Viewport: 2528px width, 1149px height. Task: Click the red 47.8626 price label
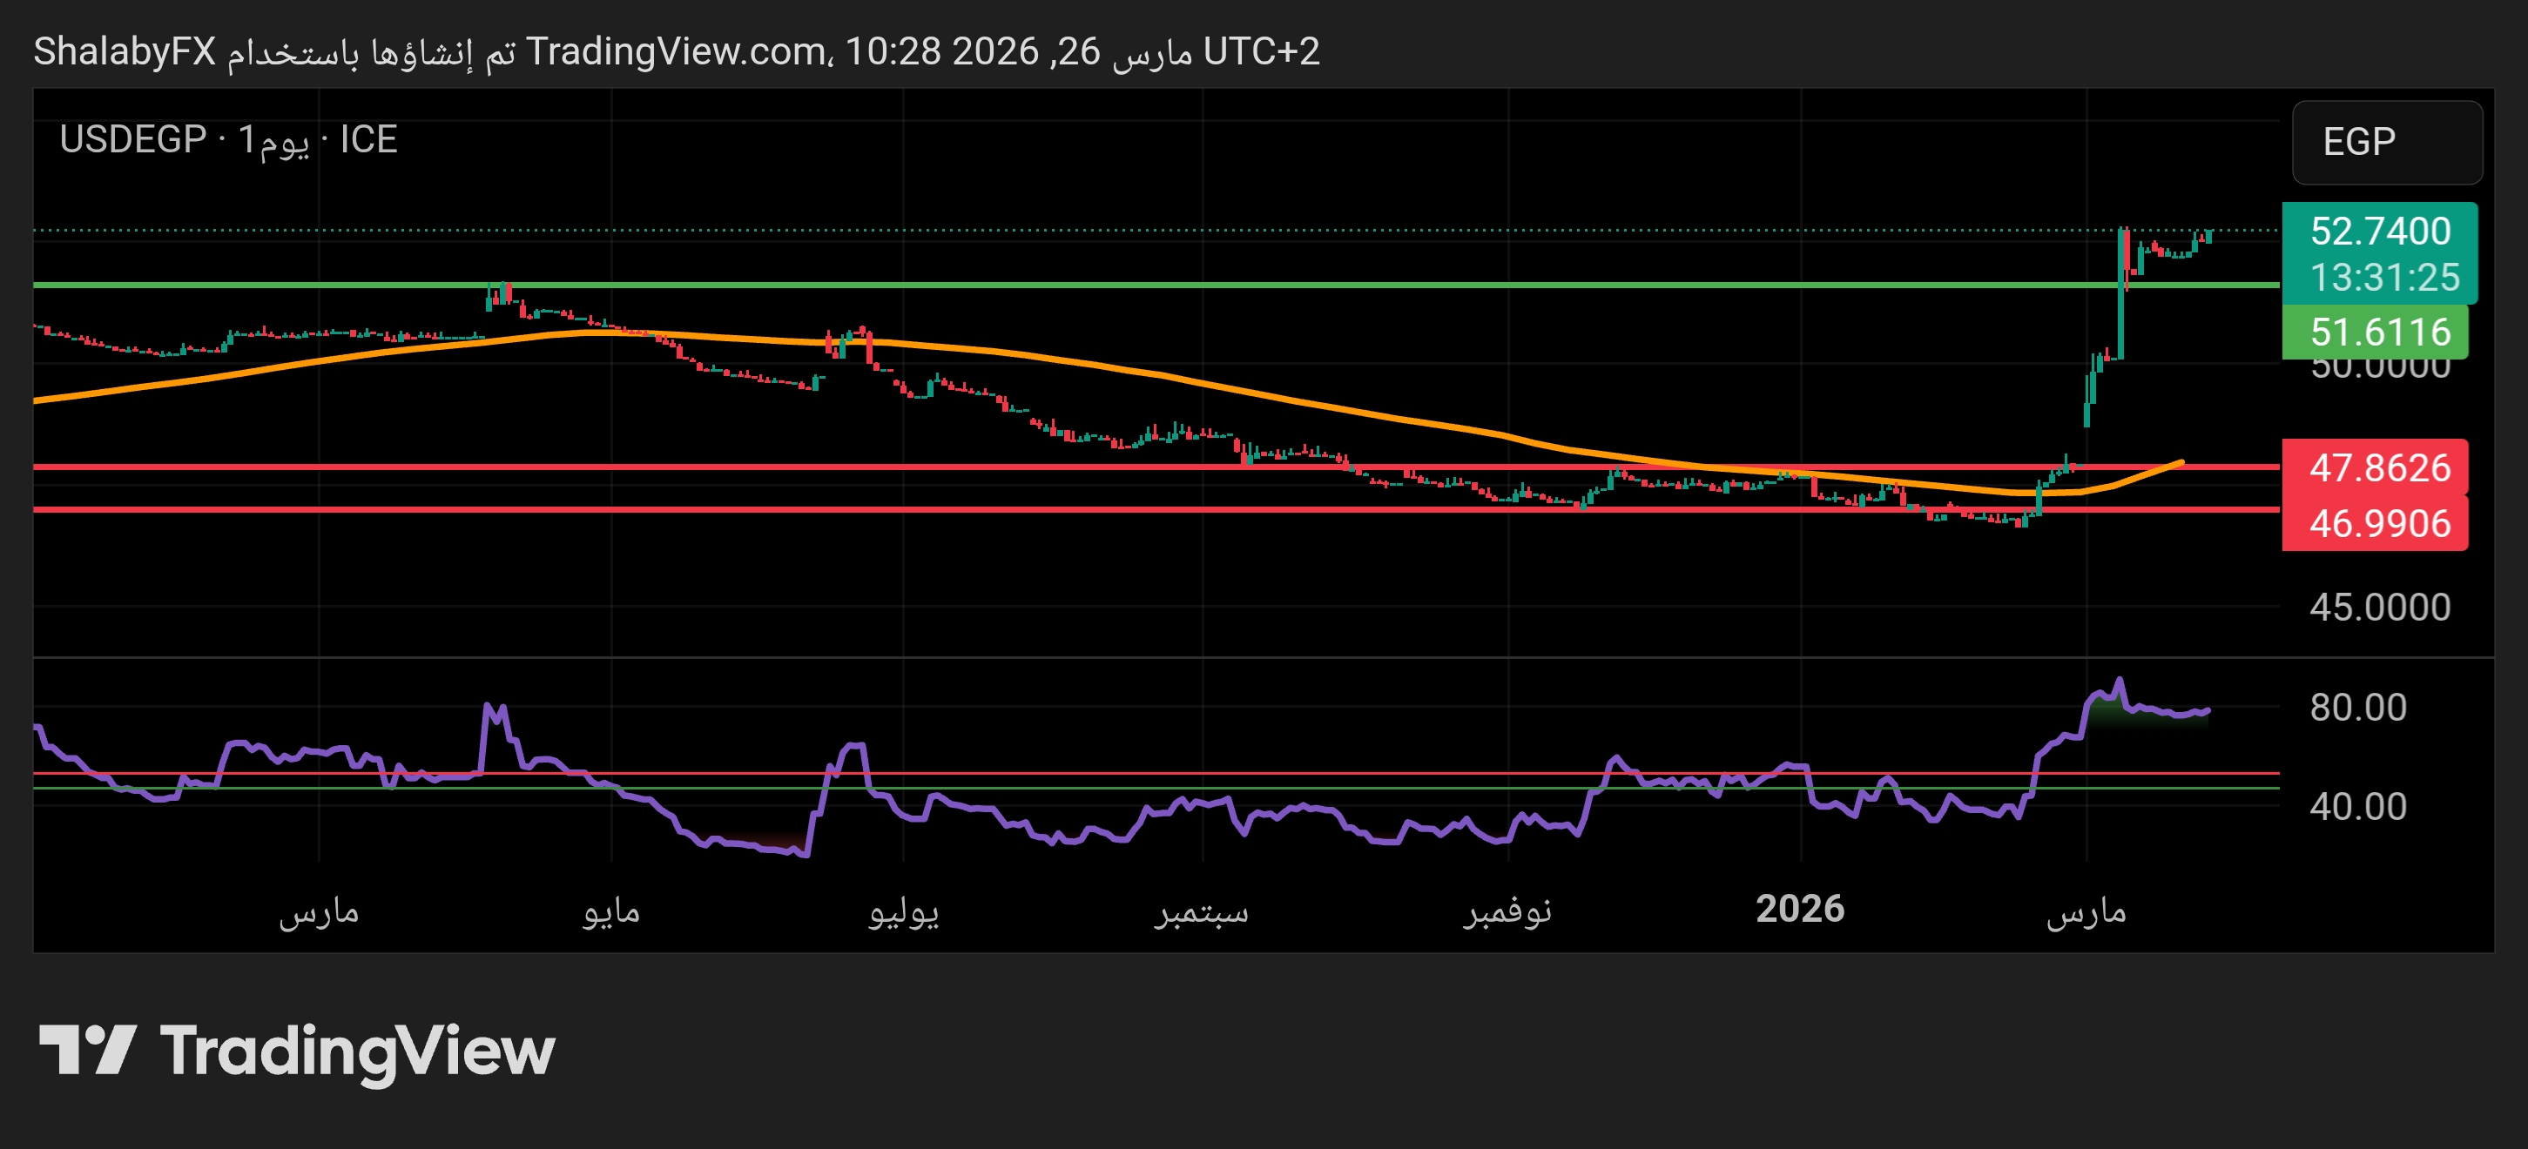tap(2379, 468)
